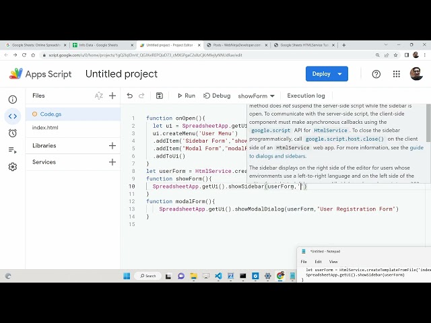Follow the guide to dialogs and sidebars link
This screenshot has width=431, height=323.
pos(277,156)
